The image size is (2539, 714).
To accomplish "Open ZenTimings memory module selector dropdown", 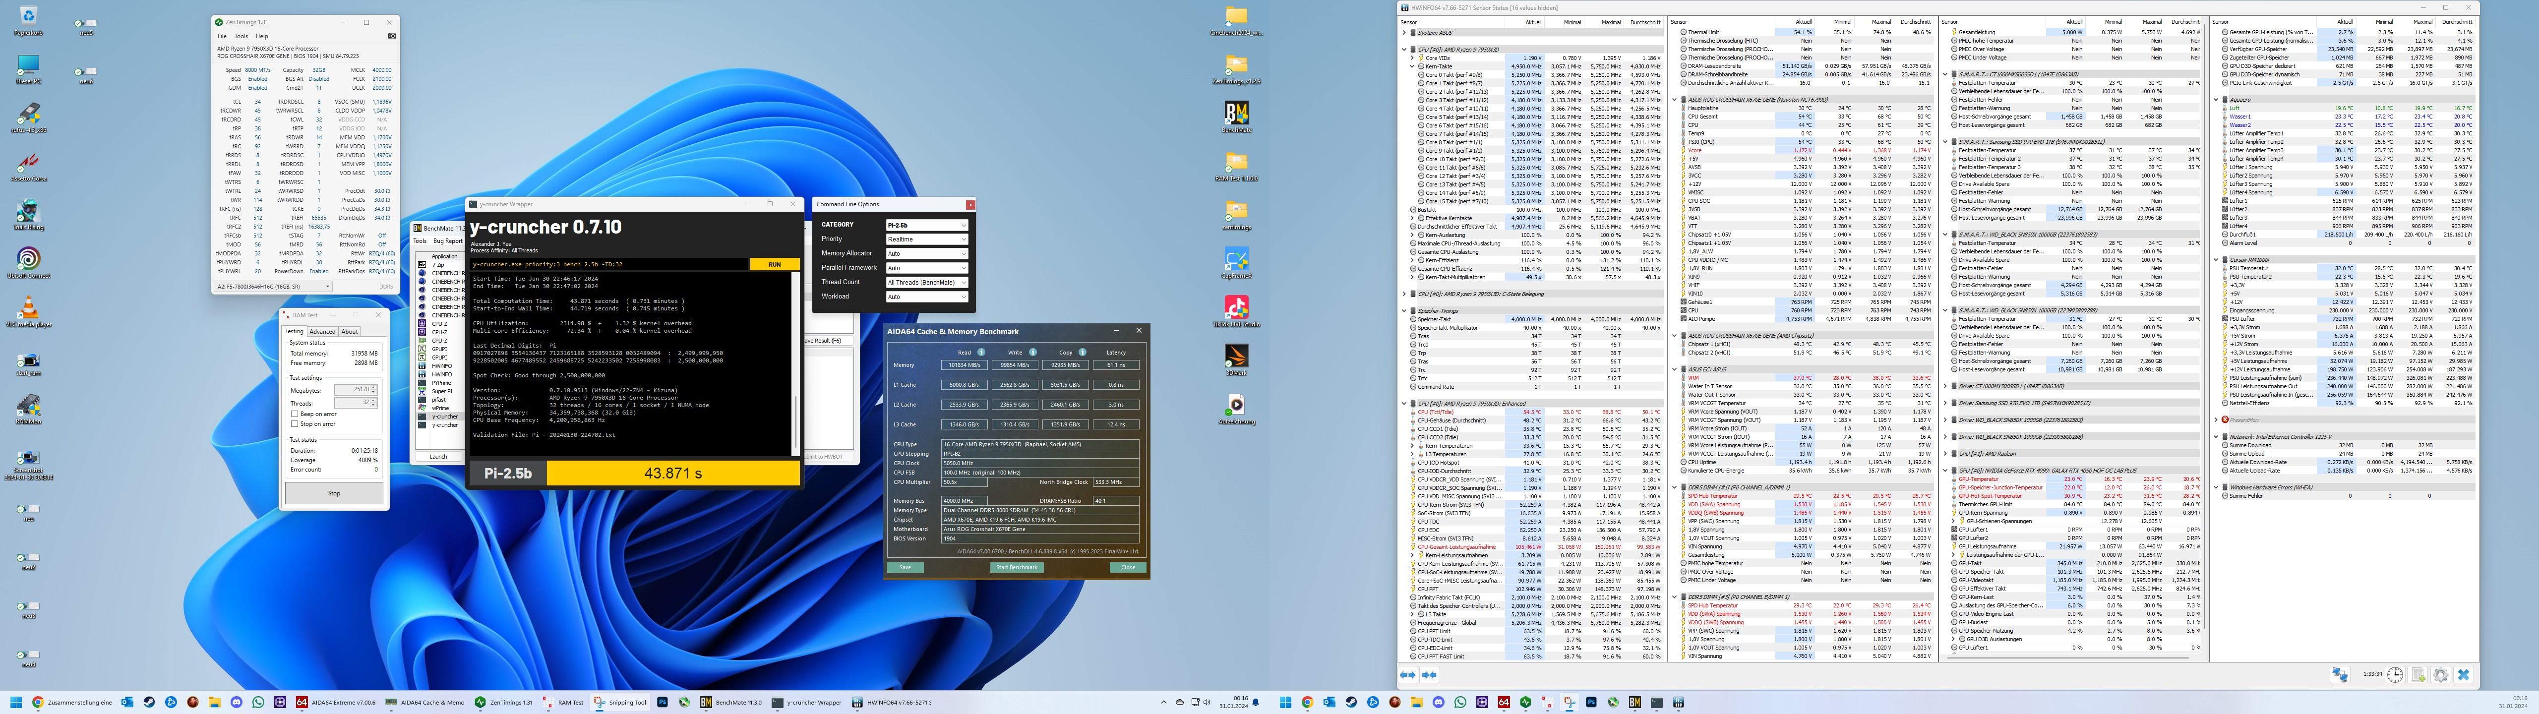I will (x=274, y=286).
